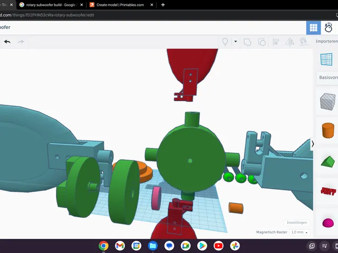Pick the green roof shape
The height and width of the screenshot is (253, 338).
(x=327, y=161)
